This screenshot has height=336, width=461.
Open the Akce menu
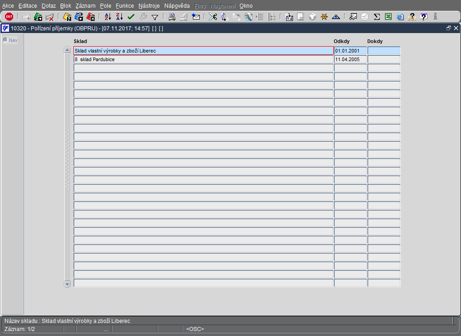(x=8, y=6)
